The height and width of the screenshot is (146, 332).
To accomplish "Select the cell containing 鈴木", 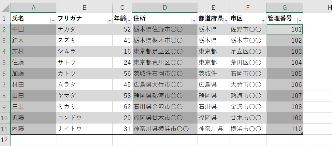I will click(34, 41).
